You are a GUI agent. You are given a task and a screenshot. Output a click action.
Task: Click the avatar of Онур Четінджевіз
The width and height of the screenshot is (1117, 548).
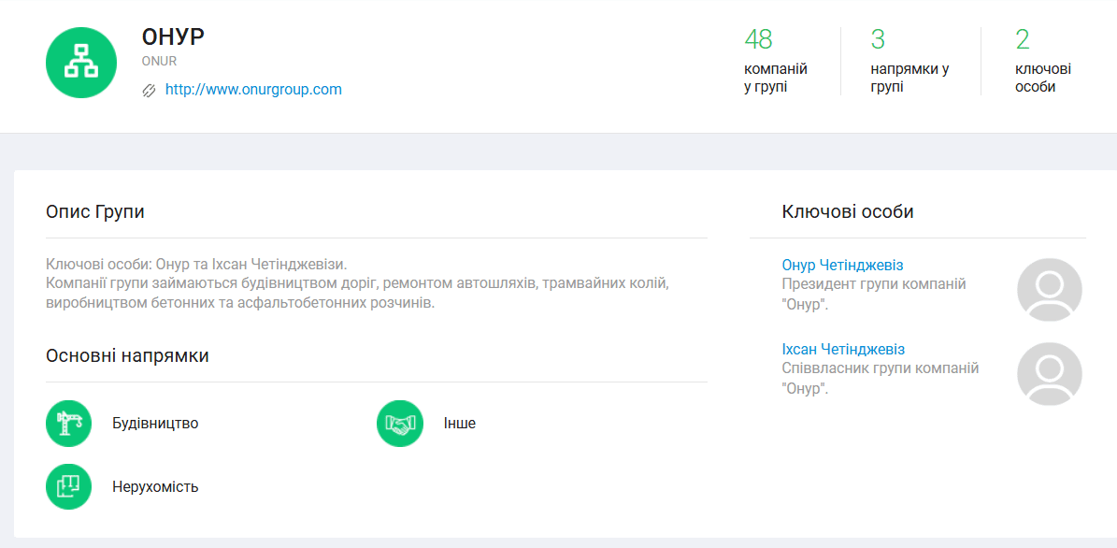[x=1049, y=290]
